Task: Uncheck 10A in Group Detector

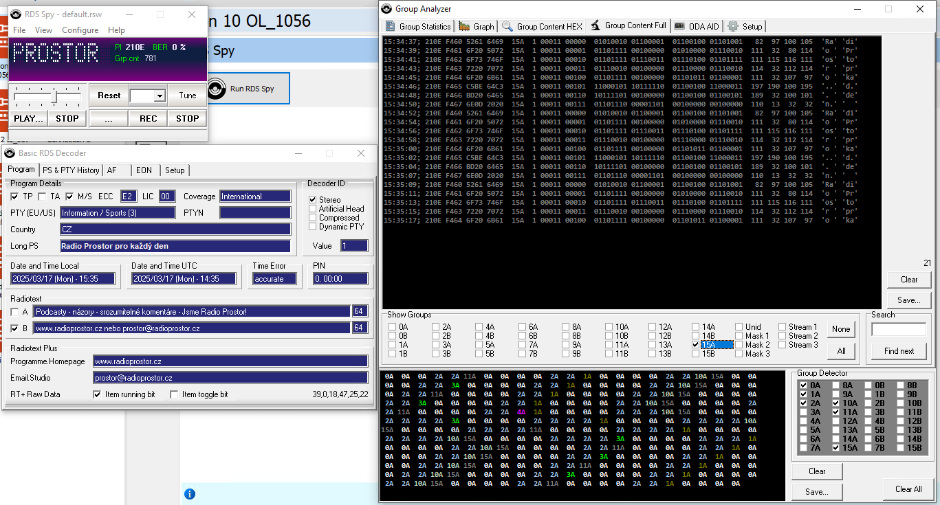Action: [838, 403]
